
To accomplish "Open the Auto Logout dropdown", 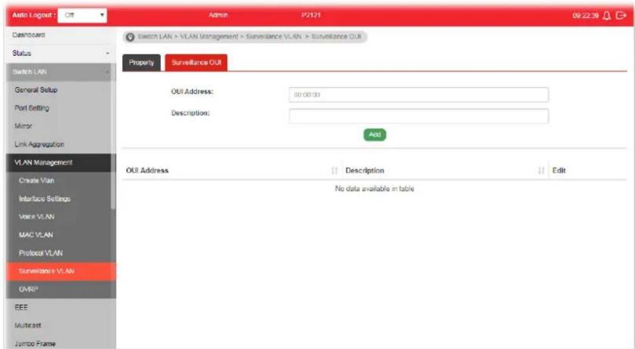I will click(x=82, y=15).
